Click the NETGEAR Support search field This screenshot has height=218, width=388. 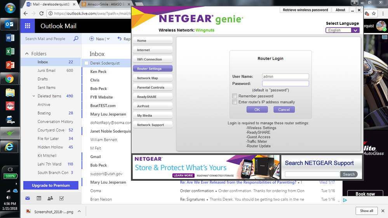(x=312, y=174)
